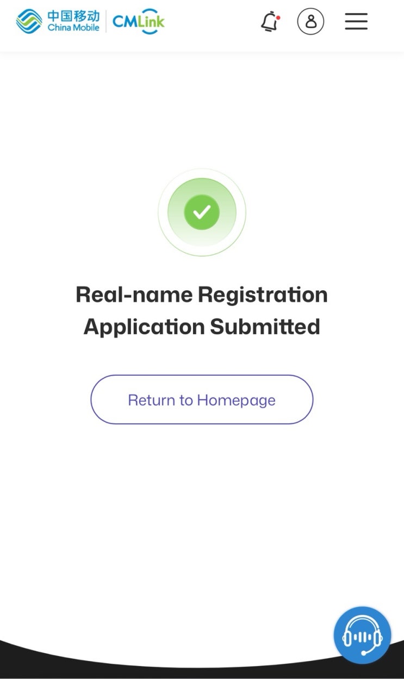Click the Chinese 中国移动 logo text
This screenshot has height=679, width=404.
(x=73, y=16)
